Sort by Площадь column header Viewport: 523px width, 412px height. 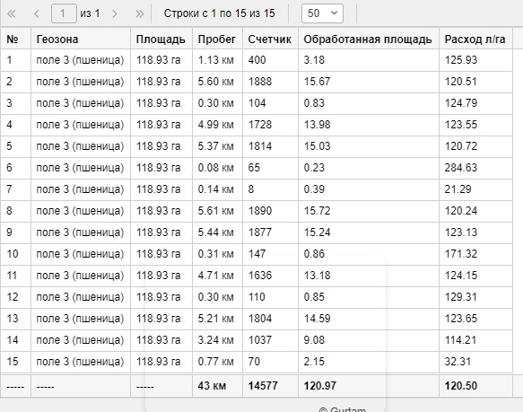[161, 39]
